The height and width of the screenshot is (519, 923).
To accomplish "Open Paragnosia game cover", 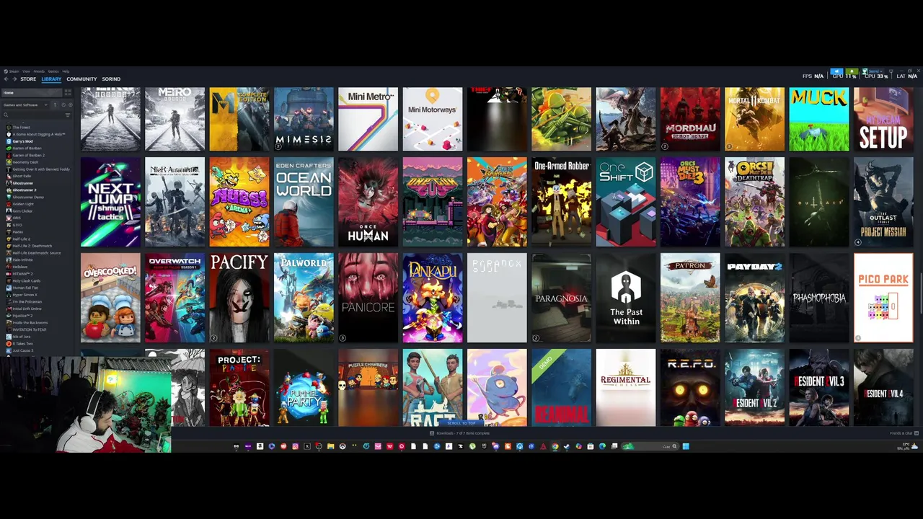I will [561, 298].
